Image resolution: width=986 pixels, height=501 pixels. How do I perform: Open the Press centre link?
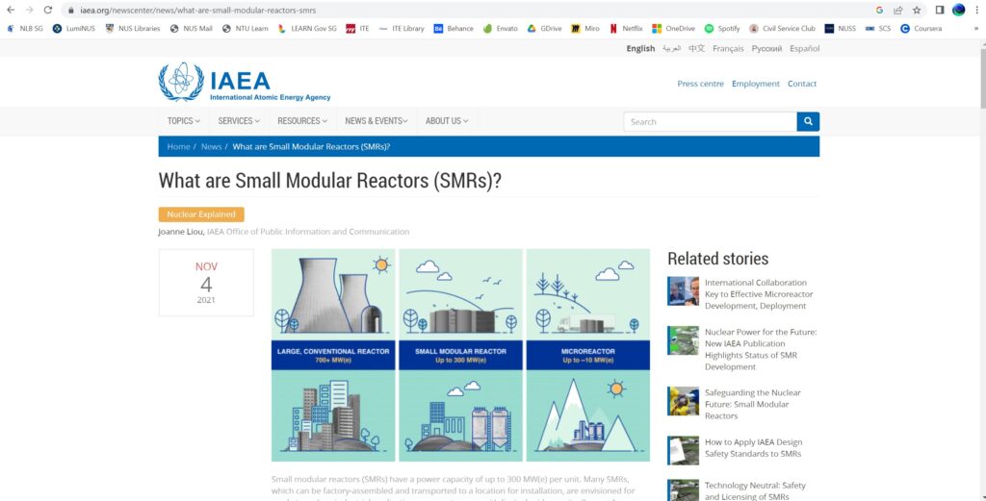pyautogui.click(x=700, y=84)
